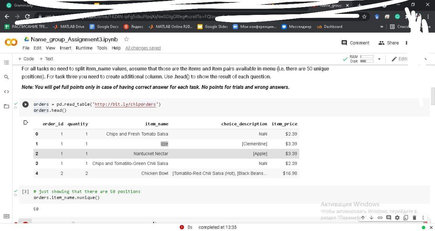Click the $16.98 price cell
Screen dimensions: 435x231
[290, 173]
